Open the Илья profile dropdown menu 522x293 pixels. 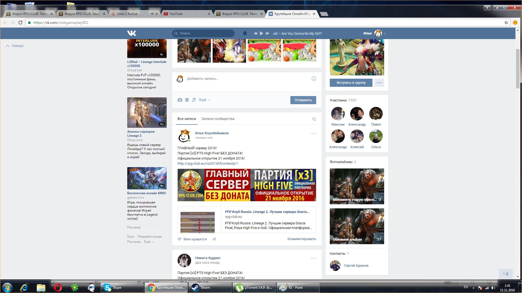375,33
